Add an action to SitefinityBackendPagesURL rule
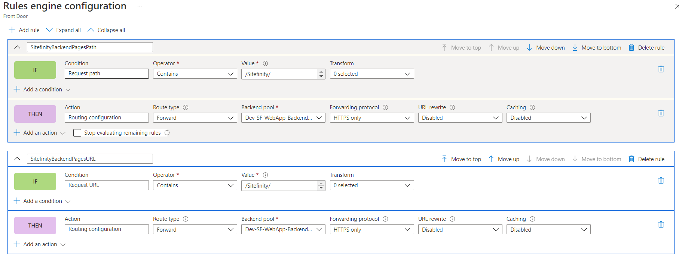This screenshot has height=257, width=679. pos(40,244)
